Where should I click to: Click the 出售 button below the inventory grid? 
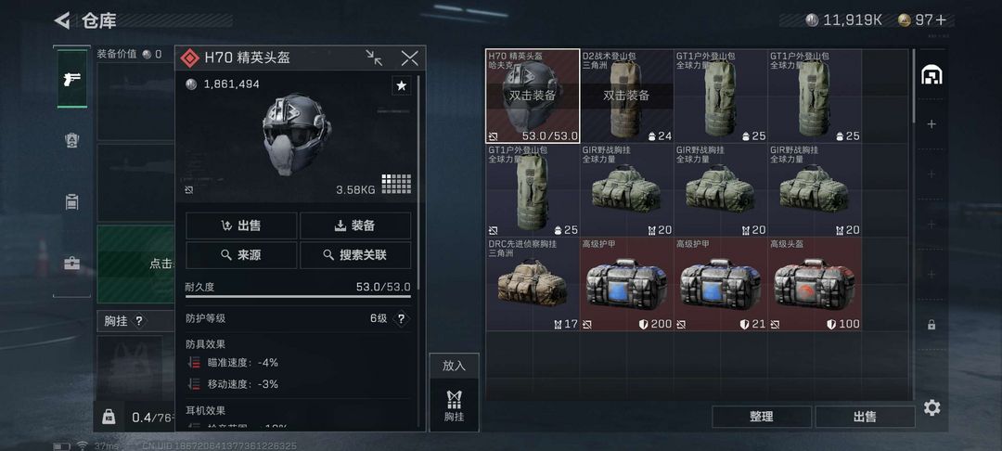(865, 417)
